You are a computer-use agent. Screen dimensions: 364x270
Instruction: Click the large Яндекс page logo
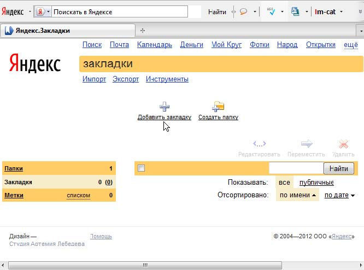(x=35, y=63)
